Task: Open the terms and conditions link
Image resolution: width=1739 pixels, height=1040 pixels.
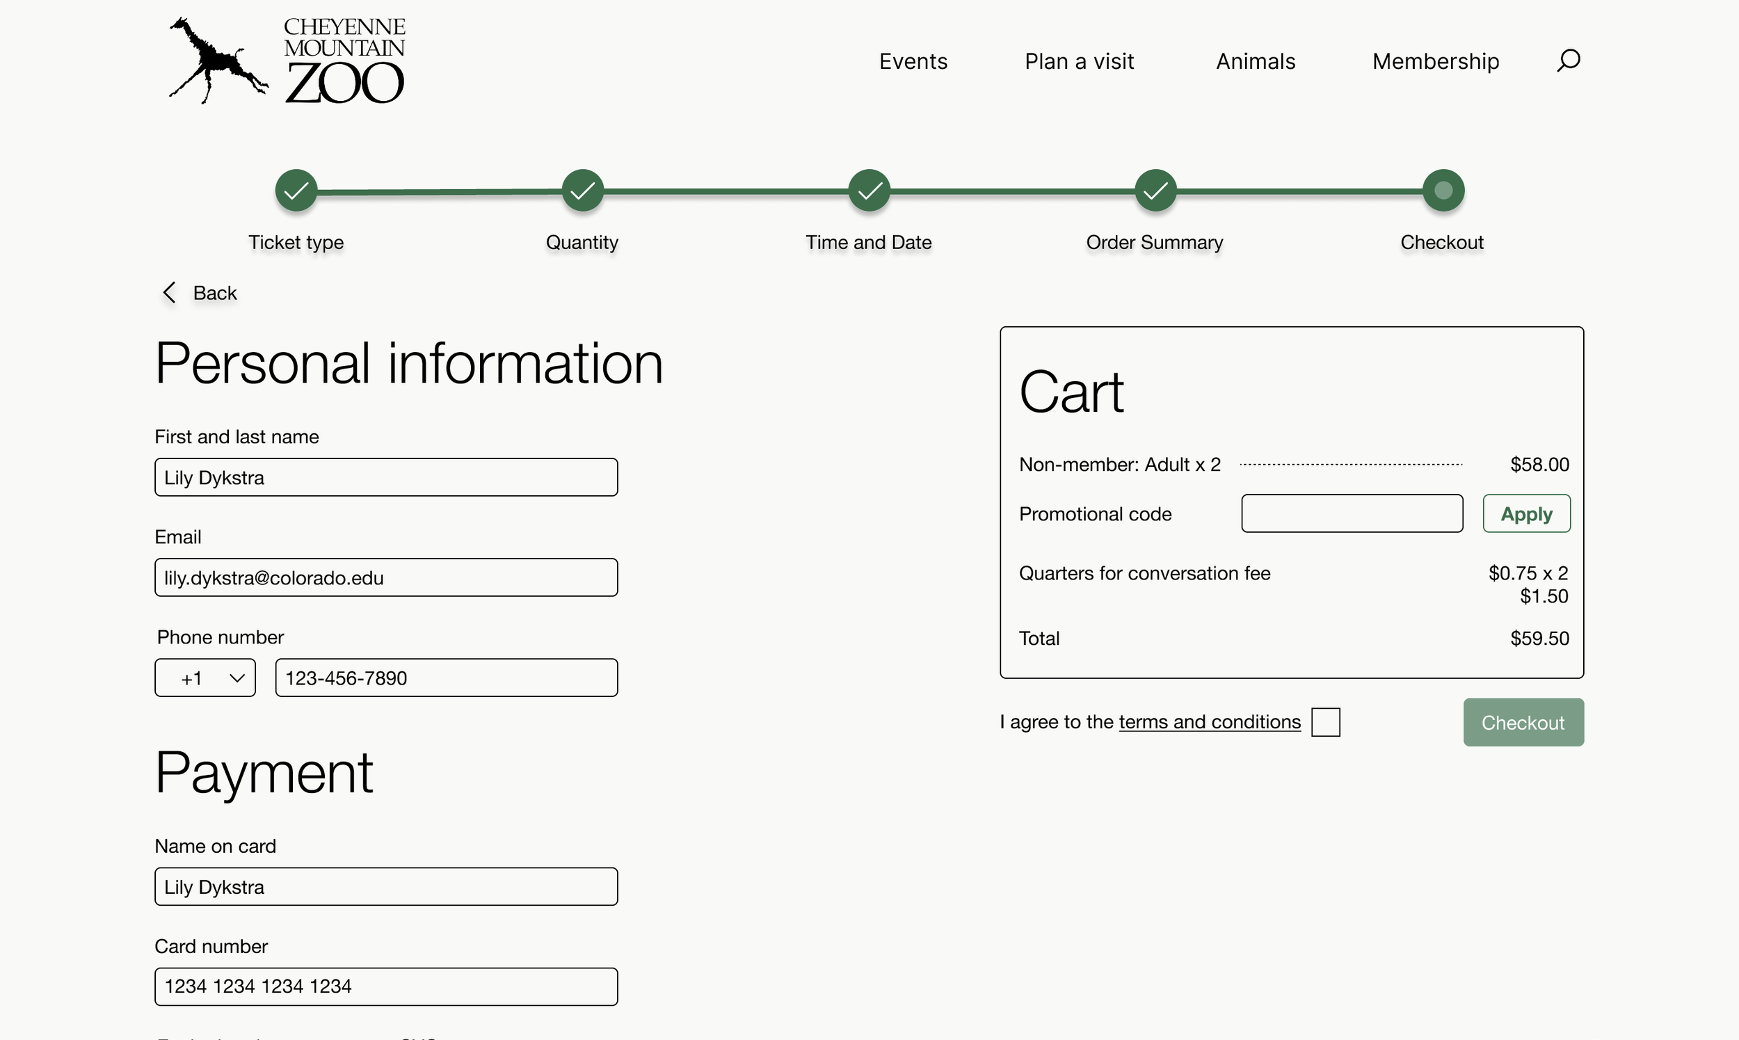Action: (1210, 722)
